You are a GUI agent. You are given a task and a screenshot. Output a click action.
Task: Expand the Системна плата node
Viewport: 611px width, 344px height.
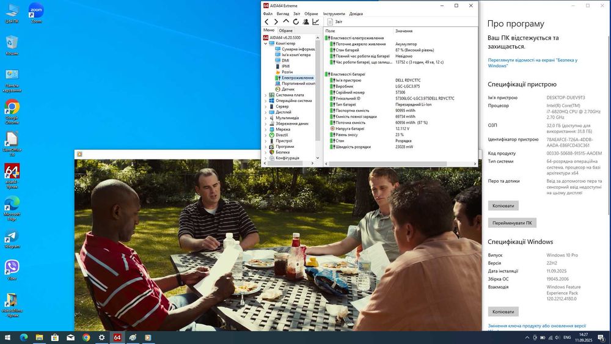pos(265,95)
